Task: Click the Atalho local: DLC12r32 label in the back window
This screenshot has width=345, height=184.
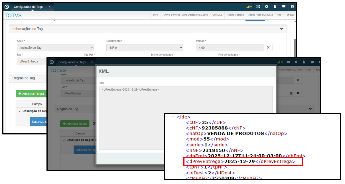Action: pos(261,15)
